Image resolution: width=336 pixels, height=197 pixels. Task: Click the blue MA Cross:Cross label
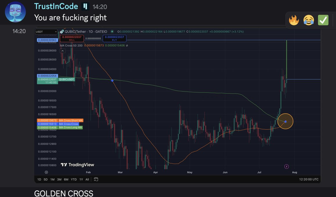pos(68,124)
